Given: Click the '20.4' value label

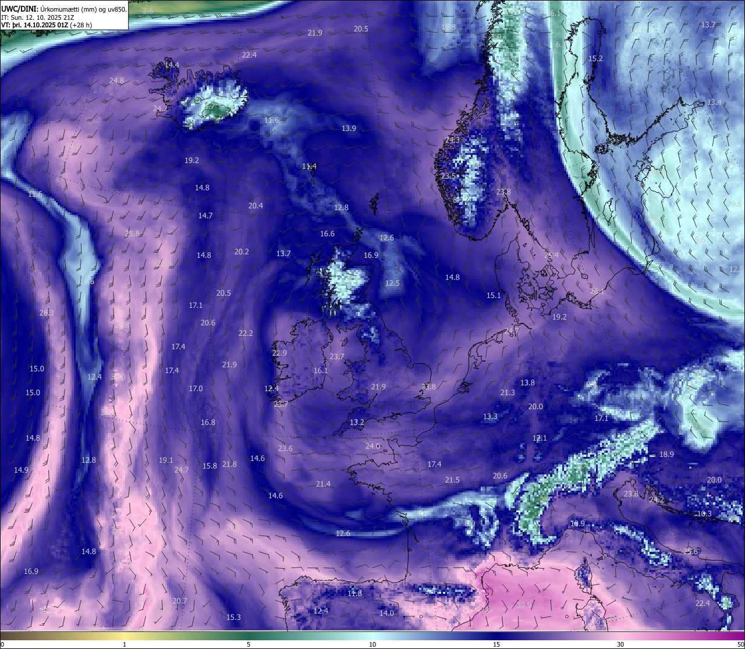Looking at the screenshot, I should pos(256,205).
